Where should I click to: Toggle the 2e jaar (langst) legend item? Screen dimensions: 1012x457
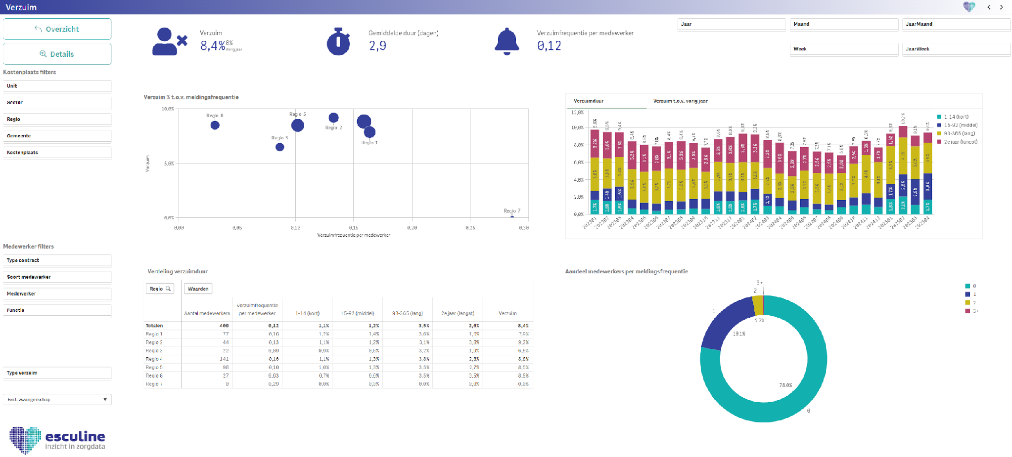coord(957,142)
